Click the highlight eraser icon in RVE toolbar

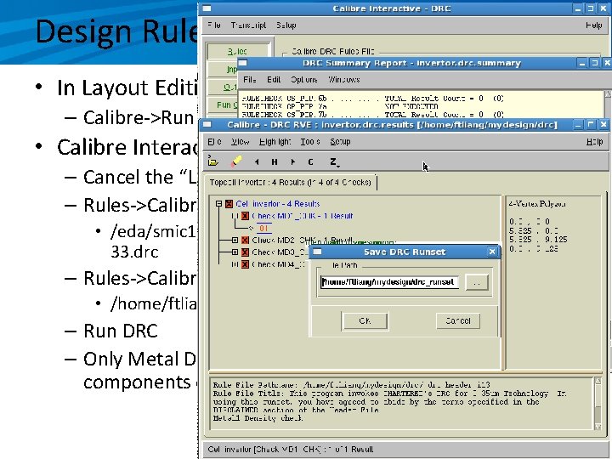point(236,161)
